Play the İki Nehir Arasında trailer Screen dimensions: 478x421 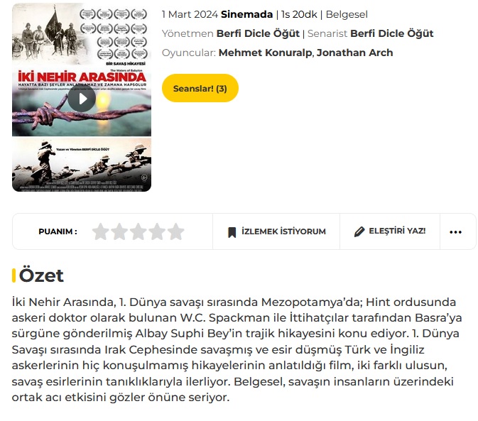point(82,99)
